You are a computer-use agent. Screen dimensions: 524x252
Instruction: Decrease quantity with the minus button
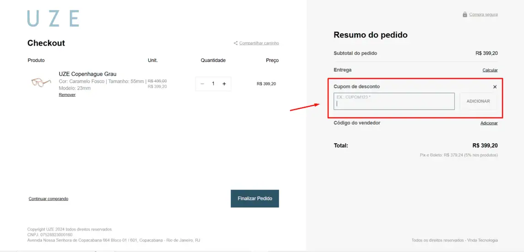pyautogui.click(x=202, y=84)
